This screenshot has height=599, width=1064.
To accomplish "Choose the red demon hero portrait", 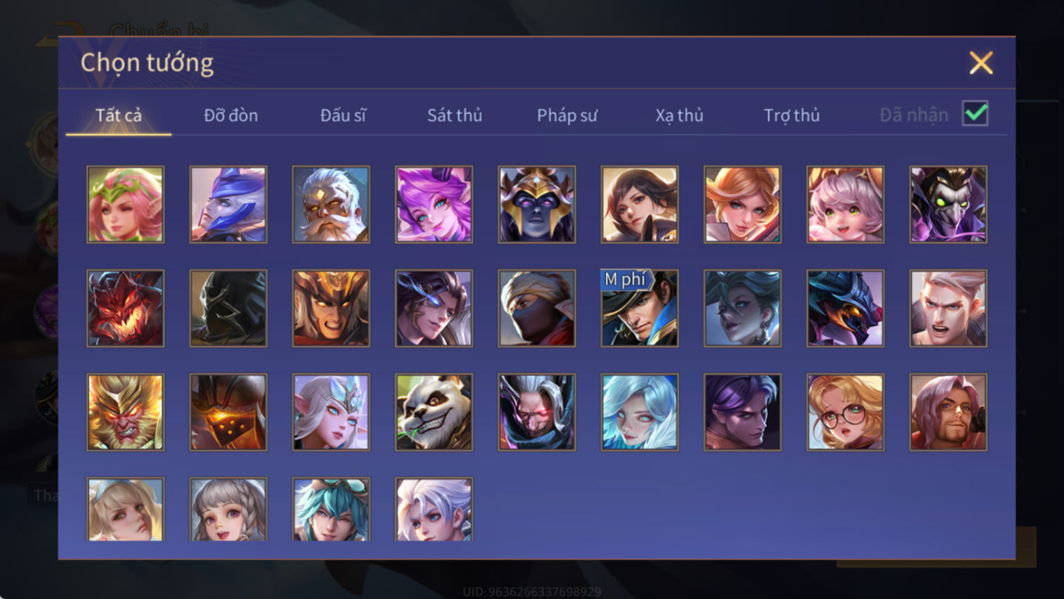I will point(125,308).
